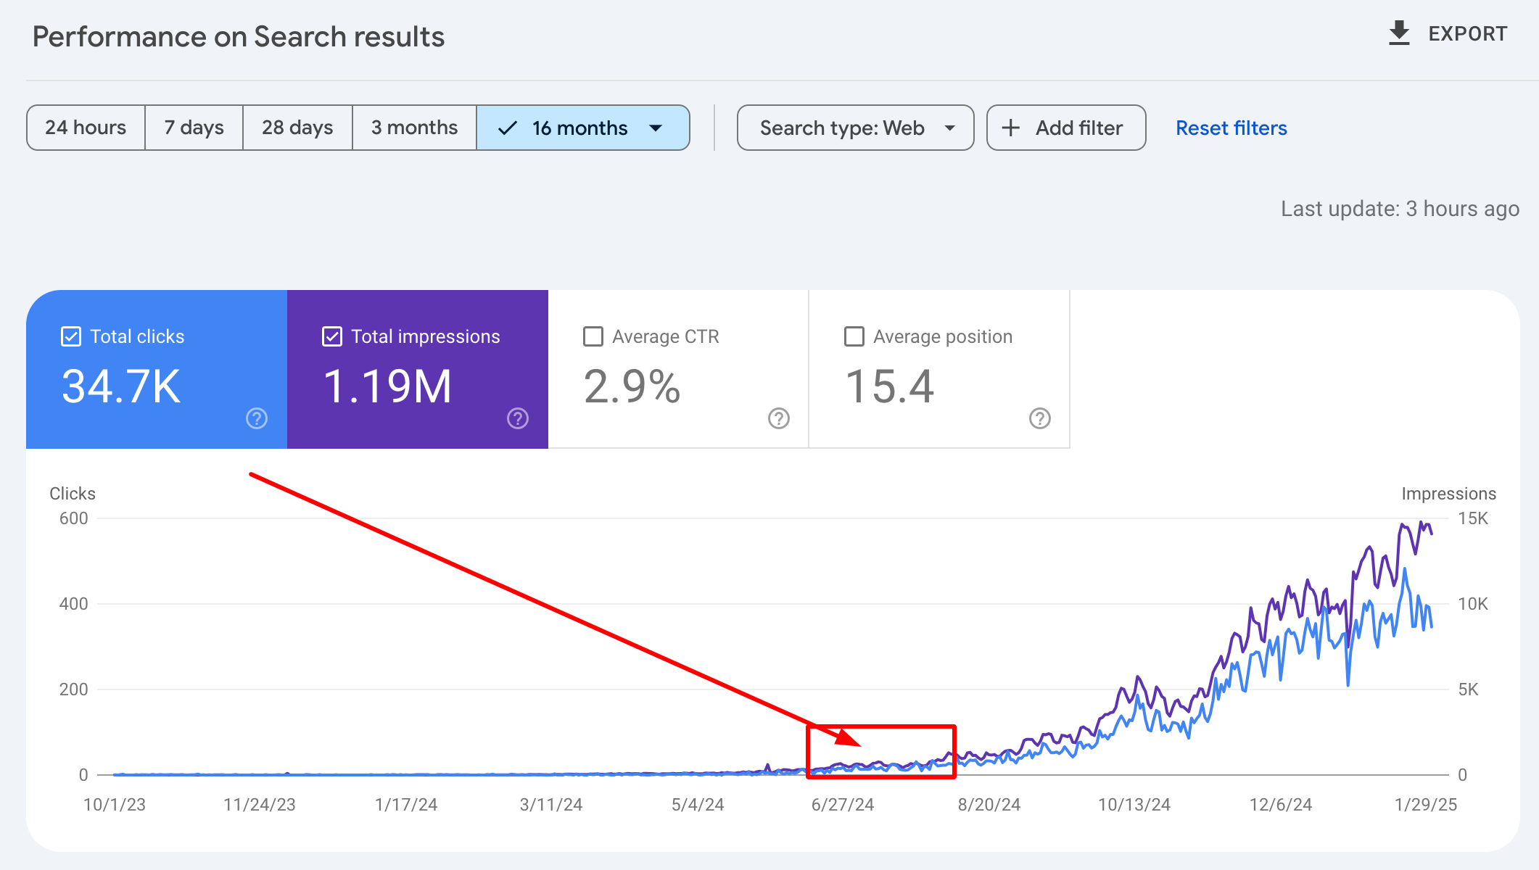
Task: Uncheck the Total impressions checkbox
Action: coord(331,336)
